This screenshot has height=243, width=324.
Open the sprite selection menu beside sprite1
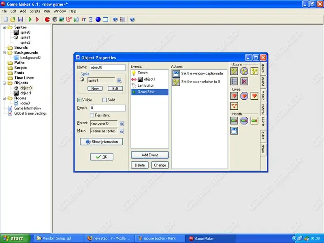(x=119, y=80)
